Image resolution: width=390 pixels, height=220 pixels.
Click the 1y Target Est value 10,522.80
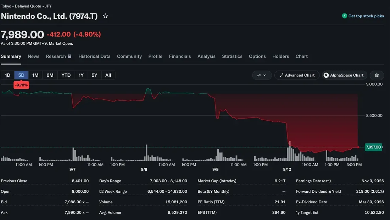coord(374,213)
